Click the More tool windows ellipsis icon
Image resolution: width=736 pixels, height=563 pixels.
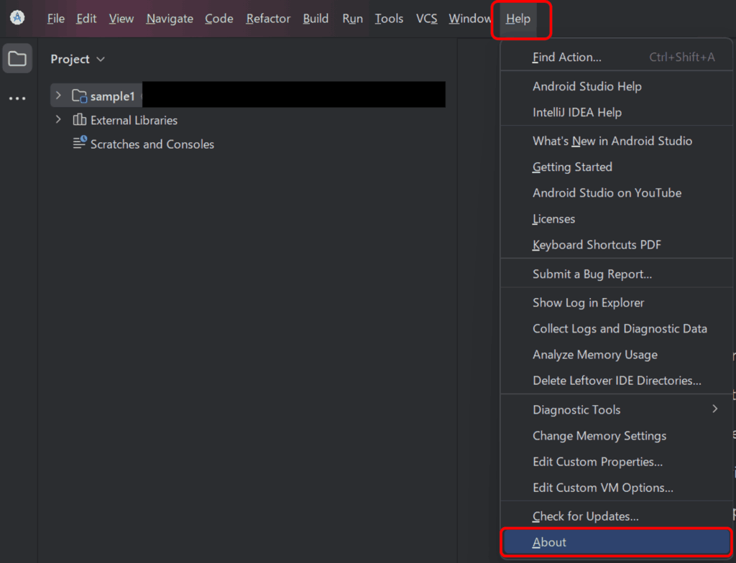[17, 98]
